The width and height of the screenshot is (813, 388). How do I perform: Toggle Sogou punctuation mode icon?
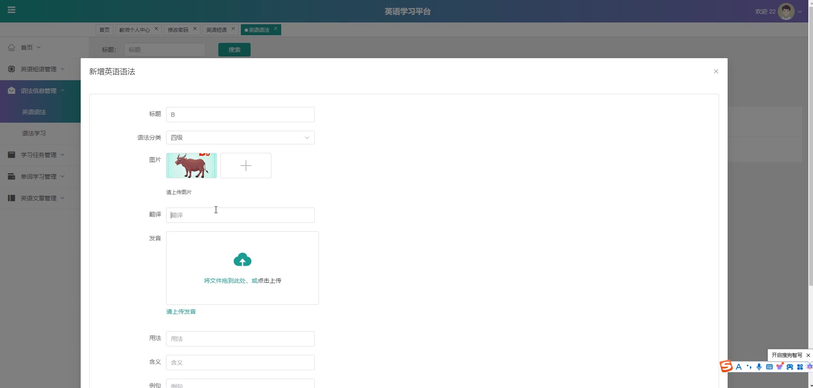(749, 367)
